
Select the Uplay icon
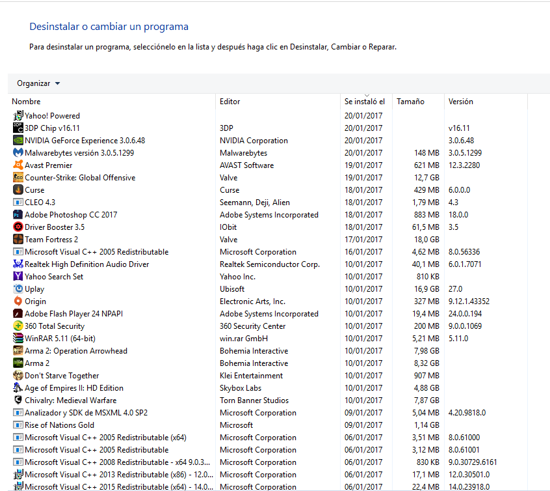click(x=18, y=289)
